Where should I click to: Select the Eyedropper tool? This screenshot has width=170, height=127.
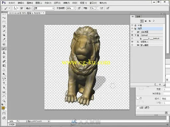point(4,39)
